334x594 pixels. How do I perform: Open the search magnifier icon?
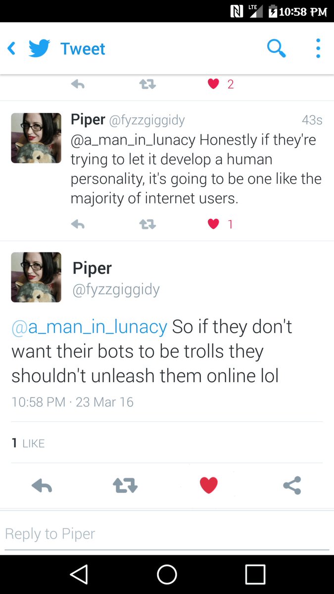[276, 49]
